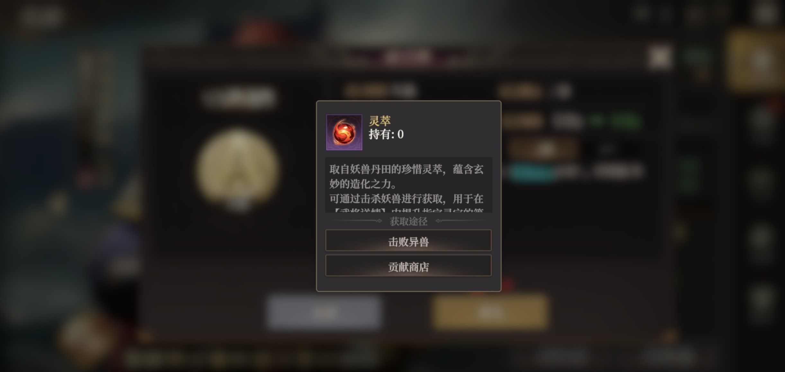Click the 持有: 0 owned count
The image size is (785, 372).
(386, 134)
